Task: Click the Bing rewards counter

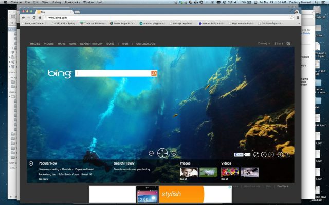Action: [x=279, y=44]
